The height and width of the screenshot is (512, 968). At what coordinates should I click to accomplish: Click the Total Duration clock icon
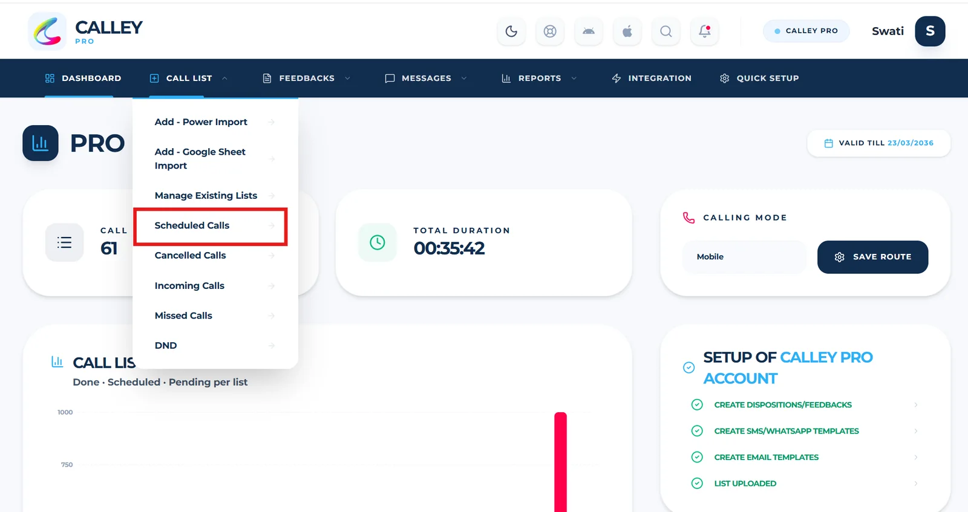pos(378,242)
